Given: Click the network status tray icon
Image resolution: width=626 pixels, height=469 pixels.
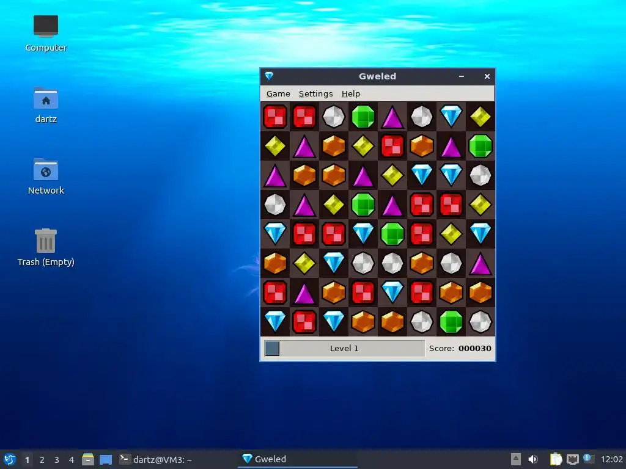Looking at the screenshot, I should click(x=573, y=459).
